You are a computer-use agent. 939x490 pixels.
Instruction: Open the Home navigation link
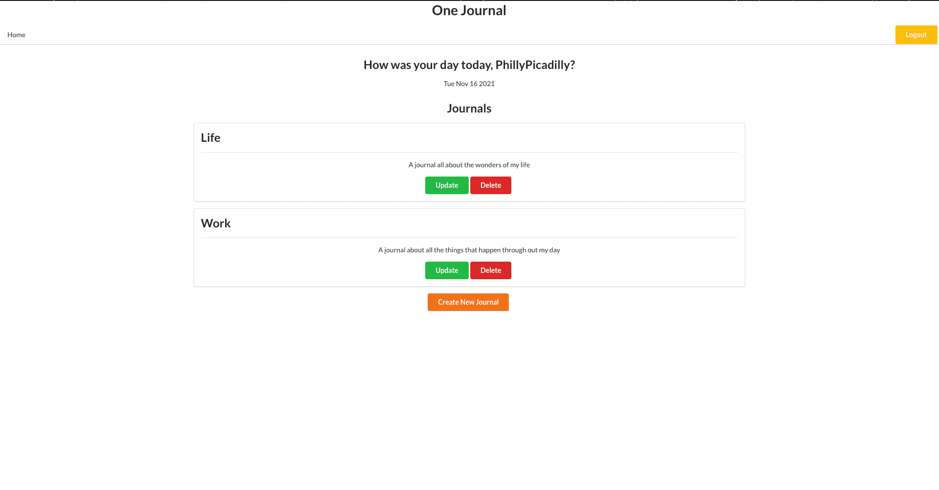[16, 35]
